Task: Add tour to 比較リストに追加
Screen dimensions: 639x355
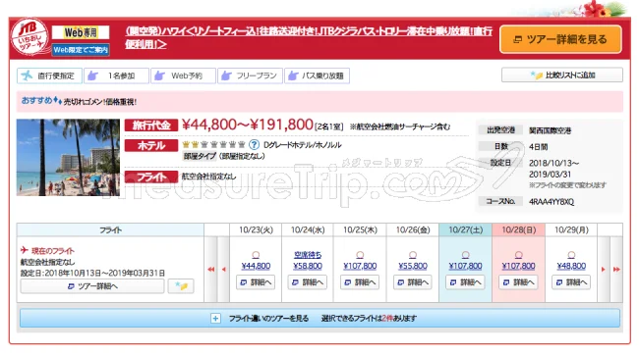Action: pyautogui.click(x=562, y=76)
